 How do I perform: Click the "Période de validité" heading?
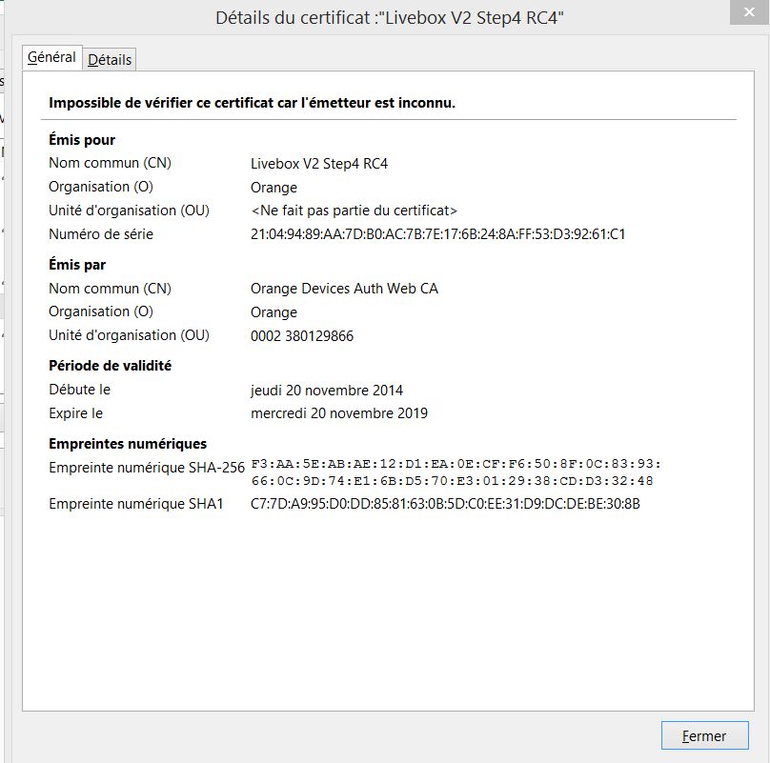pyautogui.click(x=110, y=366)
